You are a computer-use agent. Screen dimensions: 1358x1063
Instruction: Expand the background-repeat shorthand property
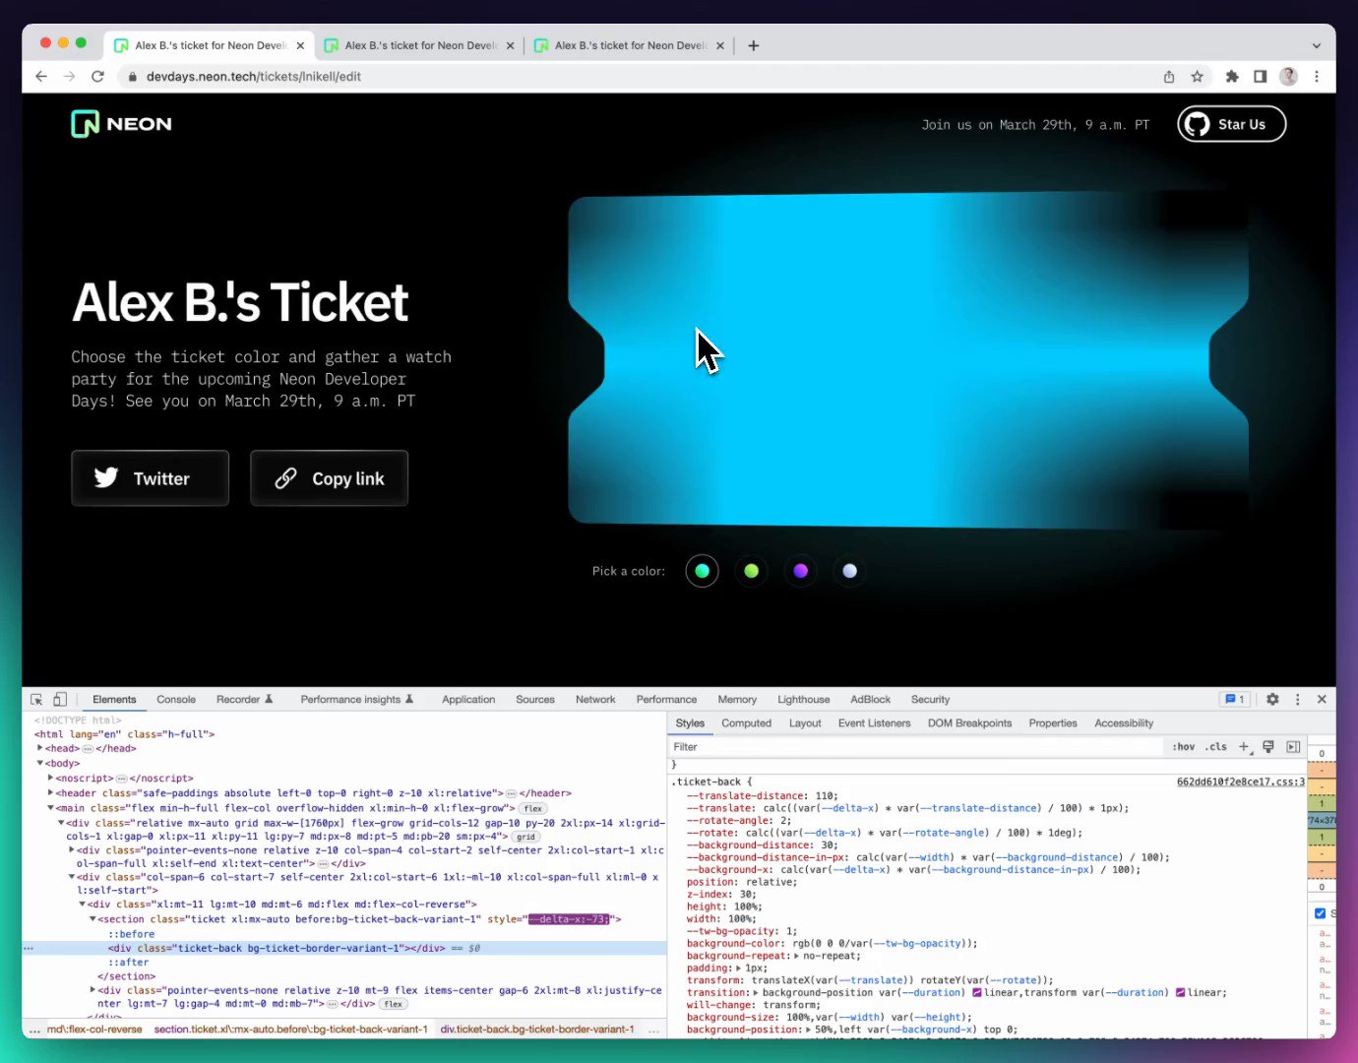[796, 956]
